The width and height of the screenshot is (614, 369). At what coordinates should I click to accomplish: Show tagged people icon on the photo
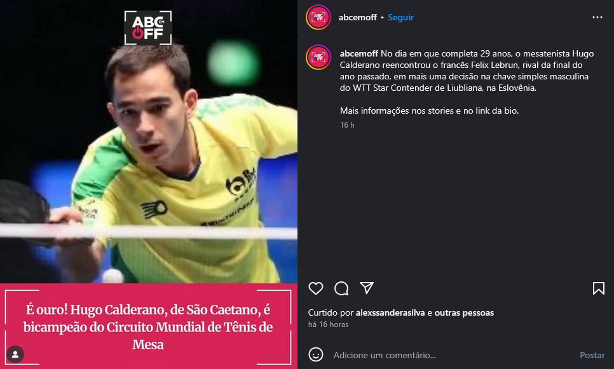click(15, 354)
